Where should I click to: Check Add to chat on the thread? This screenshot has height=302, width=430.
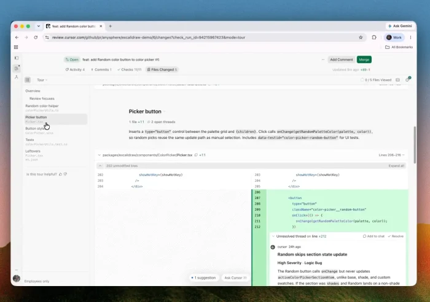click(373, 236)
